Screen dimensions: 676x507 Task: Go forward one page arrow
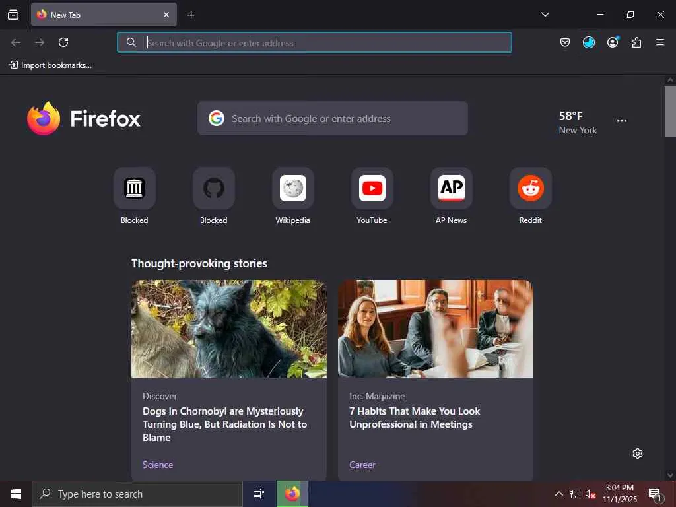(40, 42)
